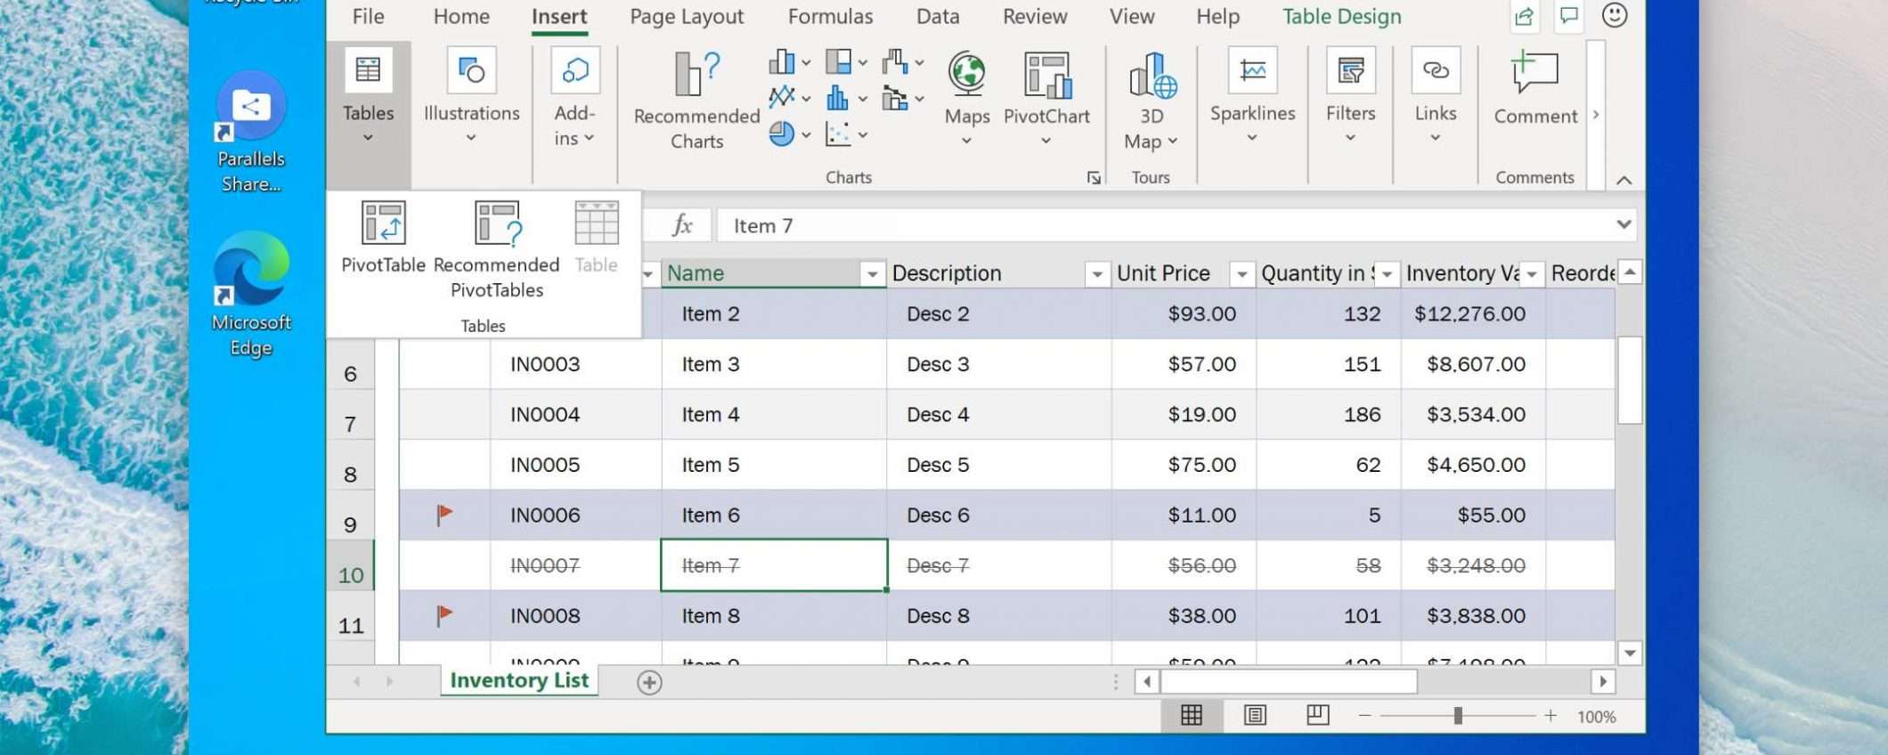1888x755 pixels.
Task: Add a new sheet with plus icon
Action: 649,683
